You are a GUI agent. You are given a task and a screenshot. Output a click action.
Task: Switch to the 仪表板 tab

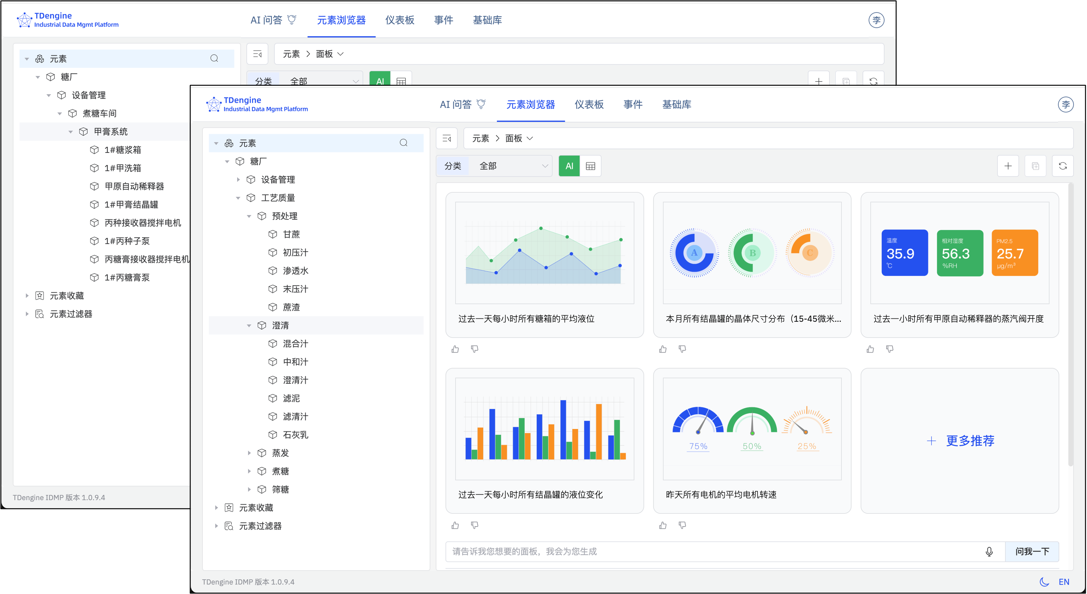tap(589, 104)
